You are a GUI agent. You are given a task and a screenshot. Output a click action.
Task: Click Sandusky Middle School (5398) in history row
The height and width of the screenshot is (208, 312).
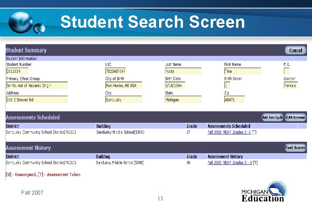click(120, 163)
